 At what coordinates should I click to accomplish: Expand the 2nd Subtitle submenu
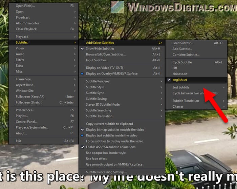pos(196,87)
